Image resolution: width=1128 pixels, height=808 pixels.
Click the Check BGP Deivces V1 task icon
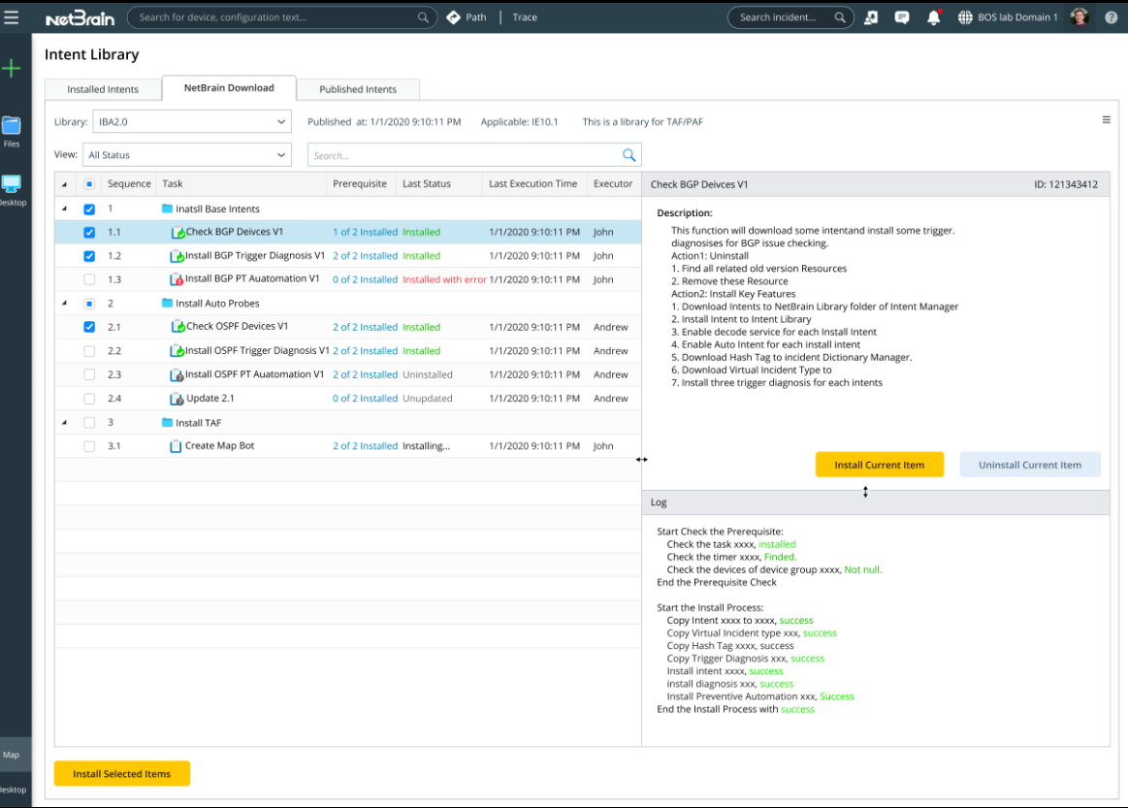(177, 233)
